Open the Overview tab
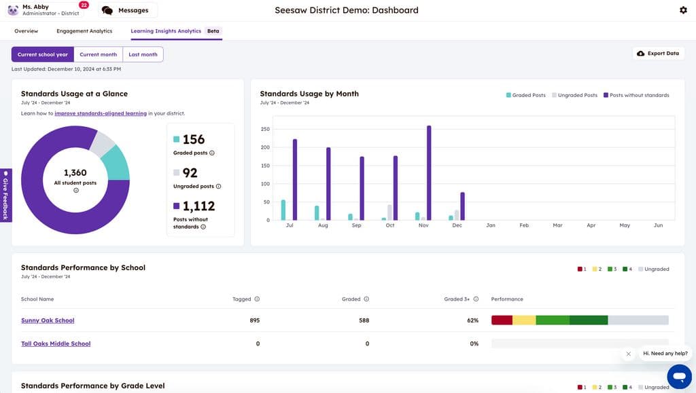This screenshot has height=393, width=696. pyautogui.click(x=27, y=31)
